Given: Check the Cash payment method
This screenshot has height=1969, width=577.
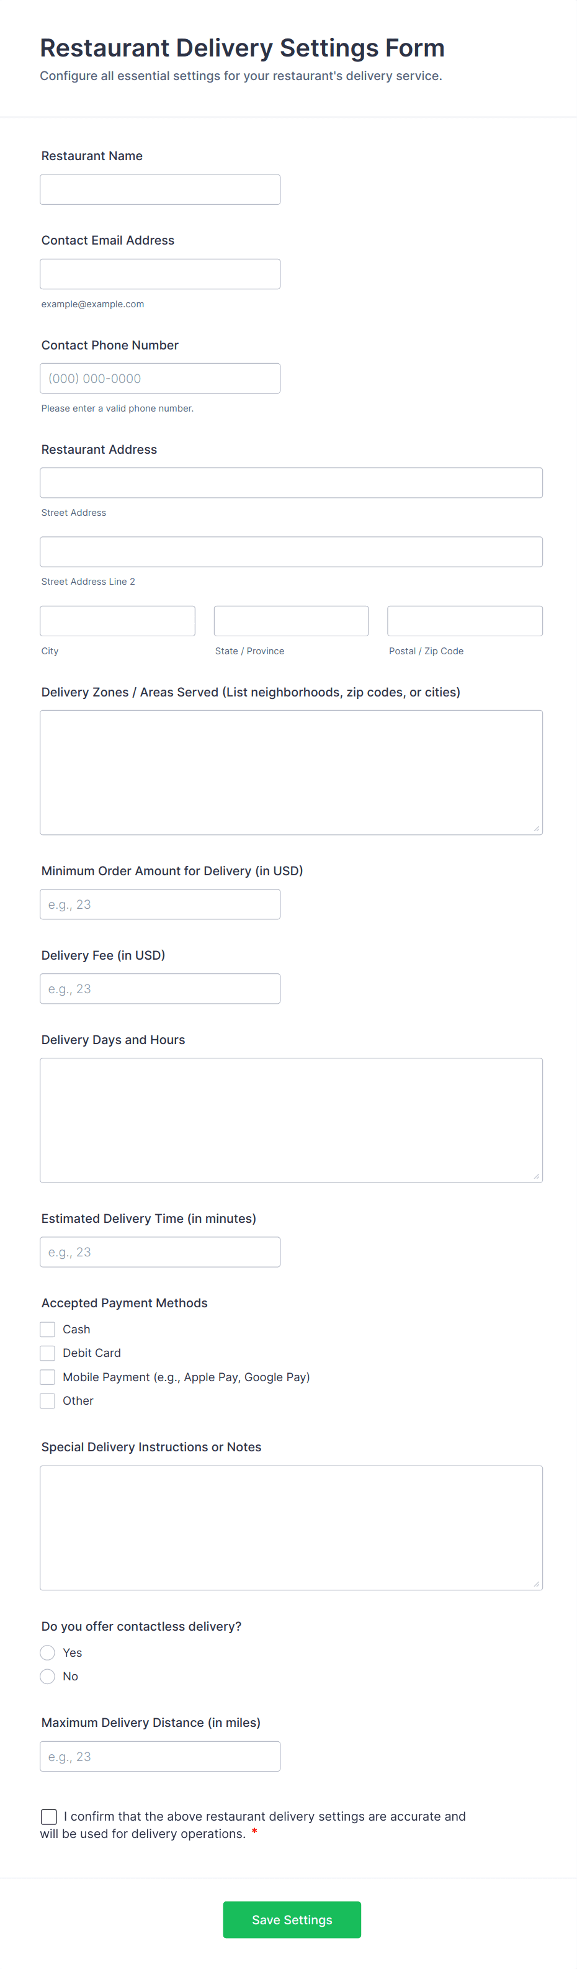Looking at the screenshot, I should click(x=47, y=1329).
